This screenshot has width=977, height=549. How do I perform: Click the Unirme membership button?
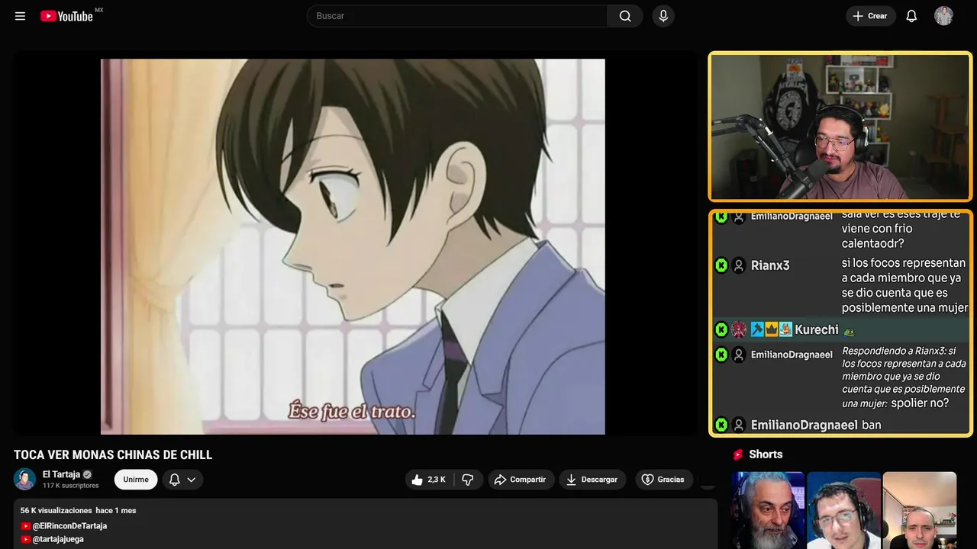[136, 480]
